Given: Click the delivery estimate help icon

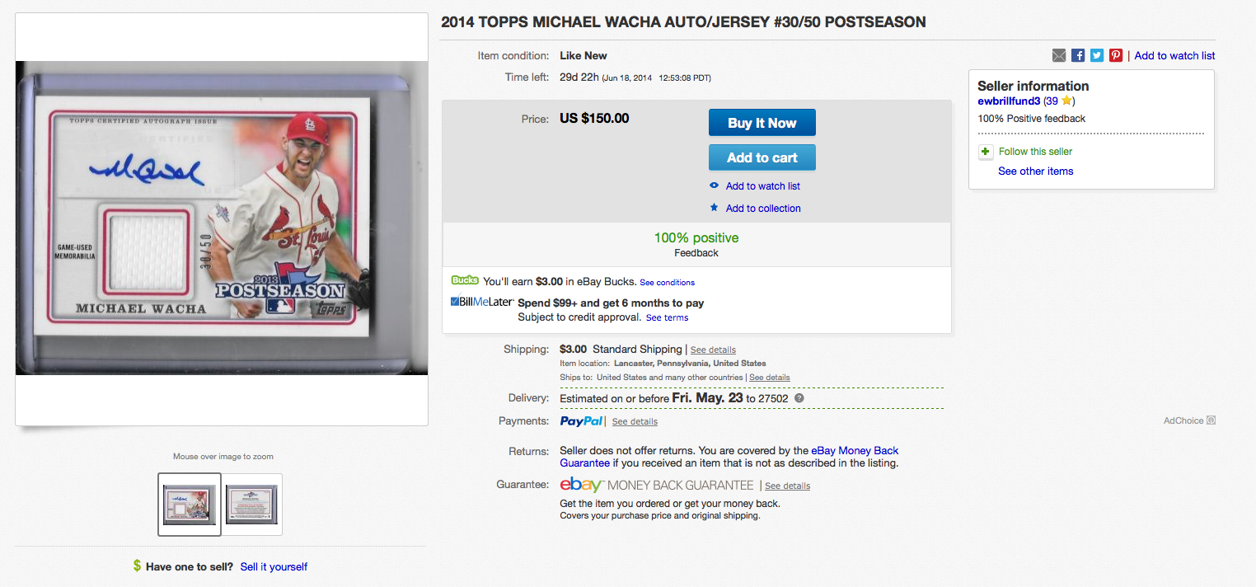Looking at the screenshot, I should click(x=799, y=398).
